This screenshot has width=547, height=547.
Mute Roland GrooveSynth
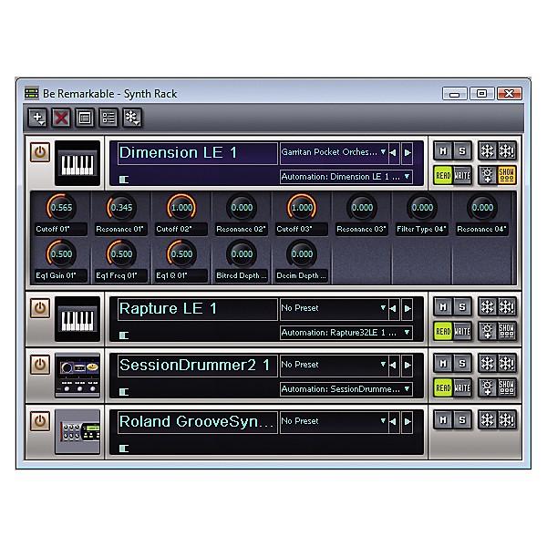tap(443, 420)
